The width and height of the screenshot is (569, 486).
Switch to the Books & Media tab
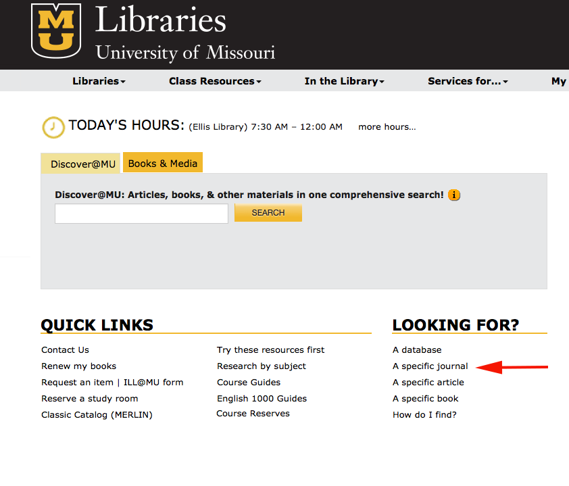click(162, 162)
